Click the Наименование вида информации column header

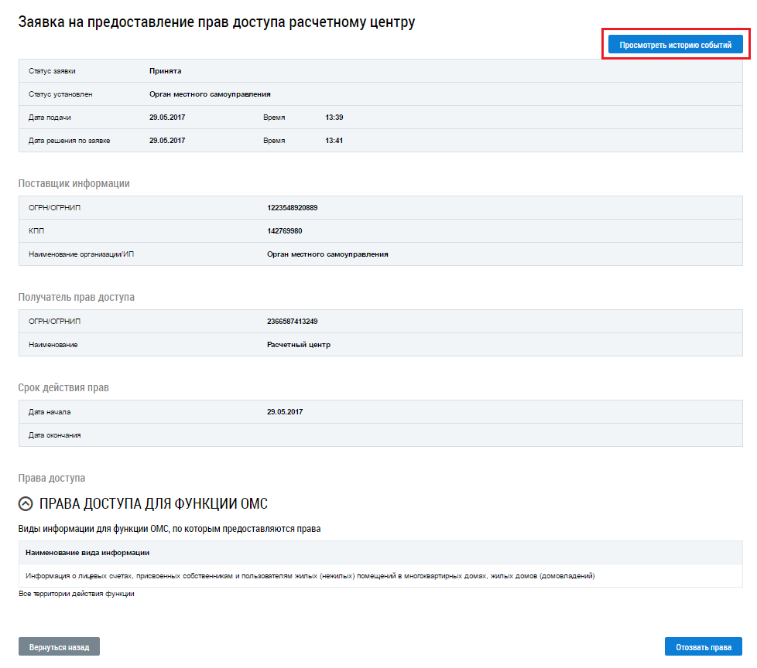click(87, 553)
